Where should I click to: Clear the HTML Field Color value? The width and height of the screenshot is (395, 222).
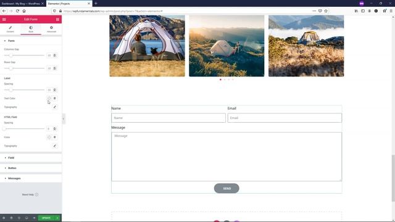coord(55,137)
